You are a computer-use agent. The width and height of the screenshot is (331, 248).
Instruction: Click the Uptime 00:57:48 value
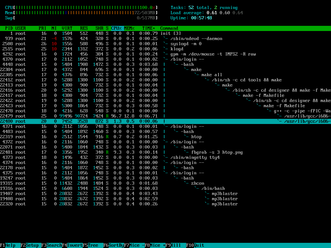tap(201, 18)
